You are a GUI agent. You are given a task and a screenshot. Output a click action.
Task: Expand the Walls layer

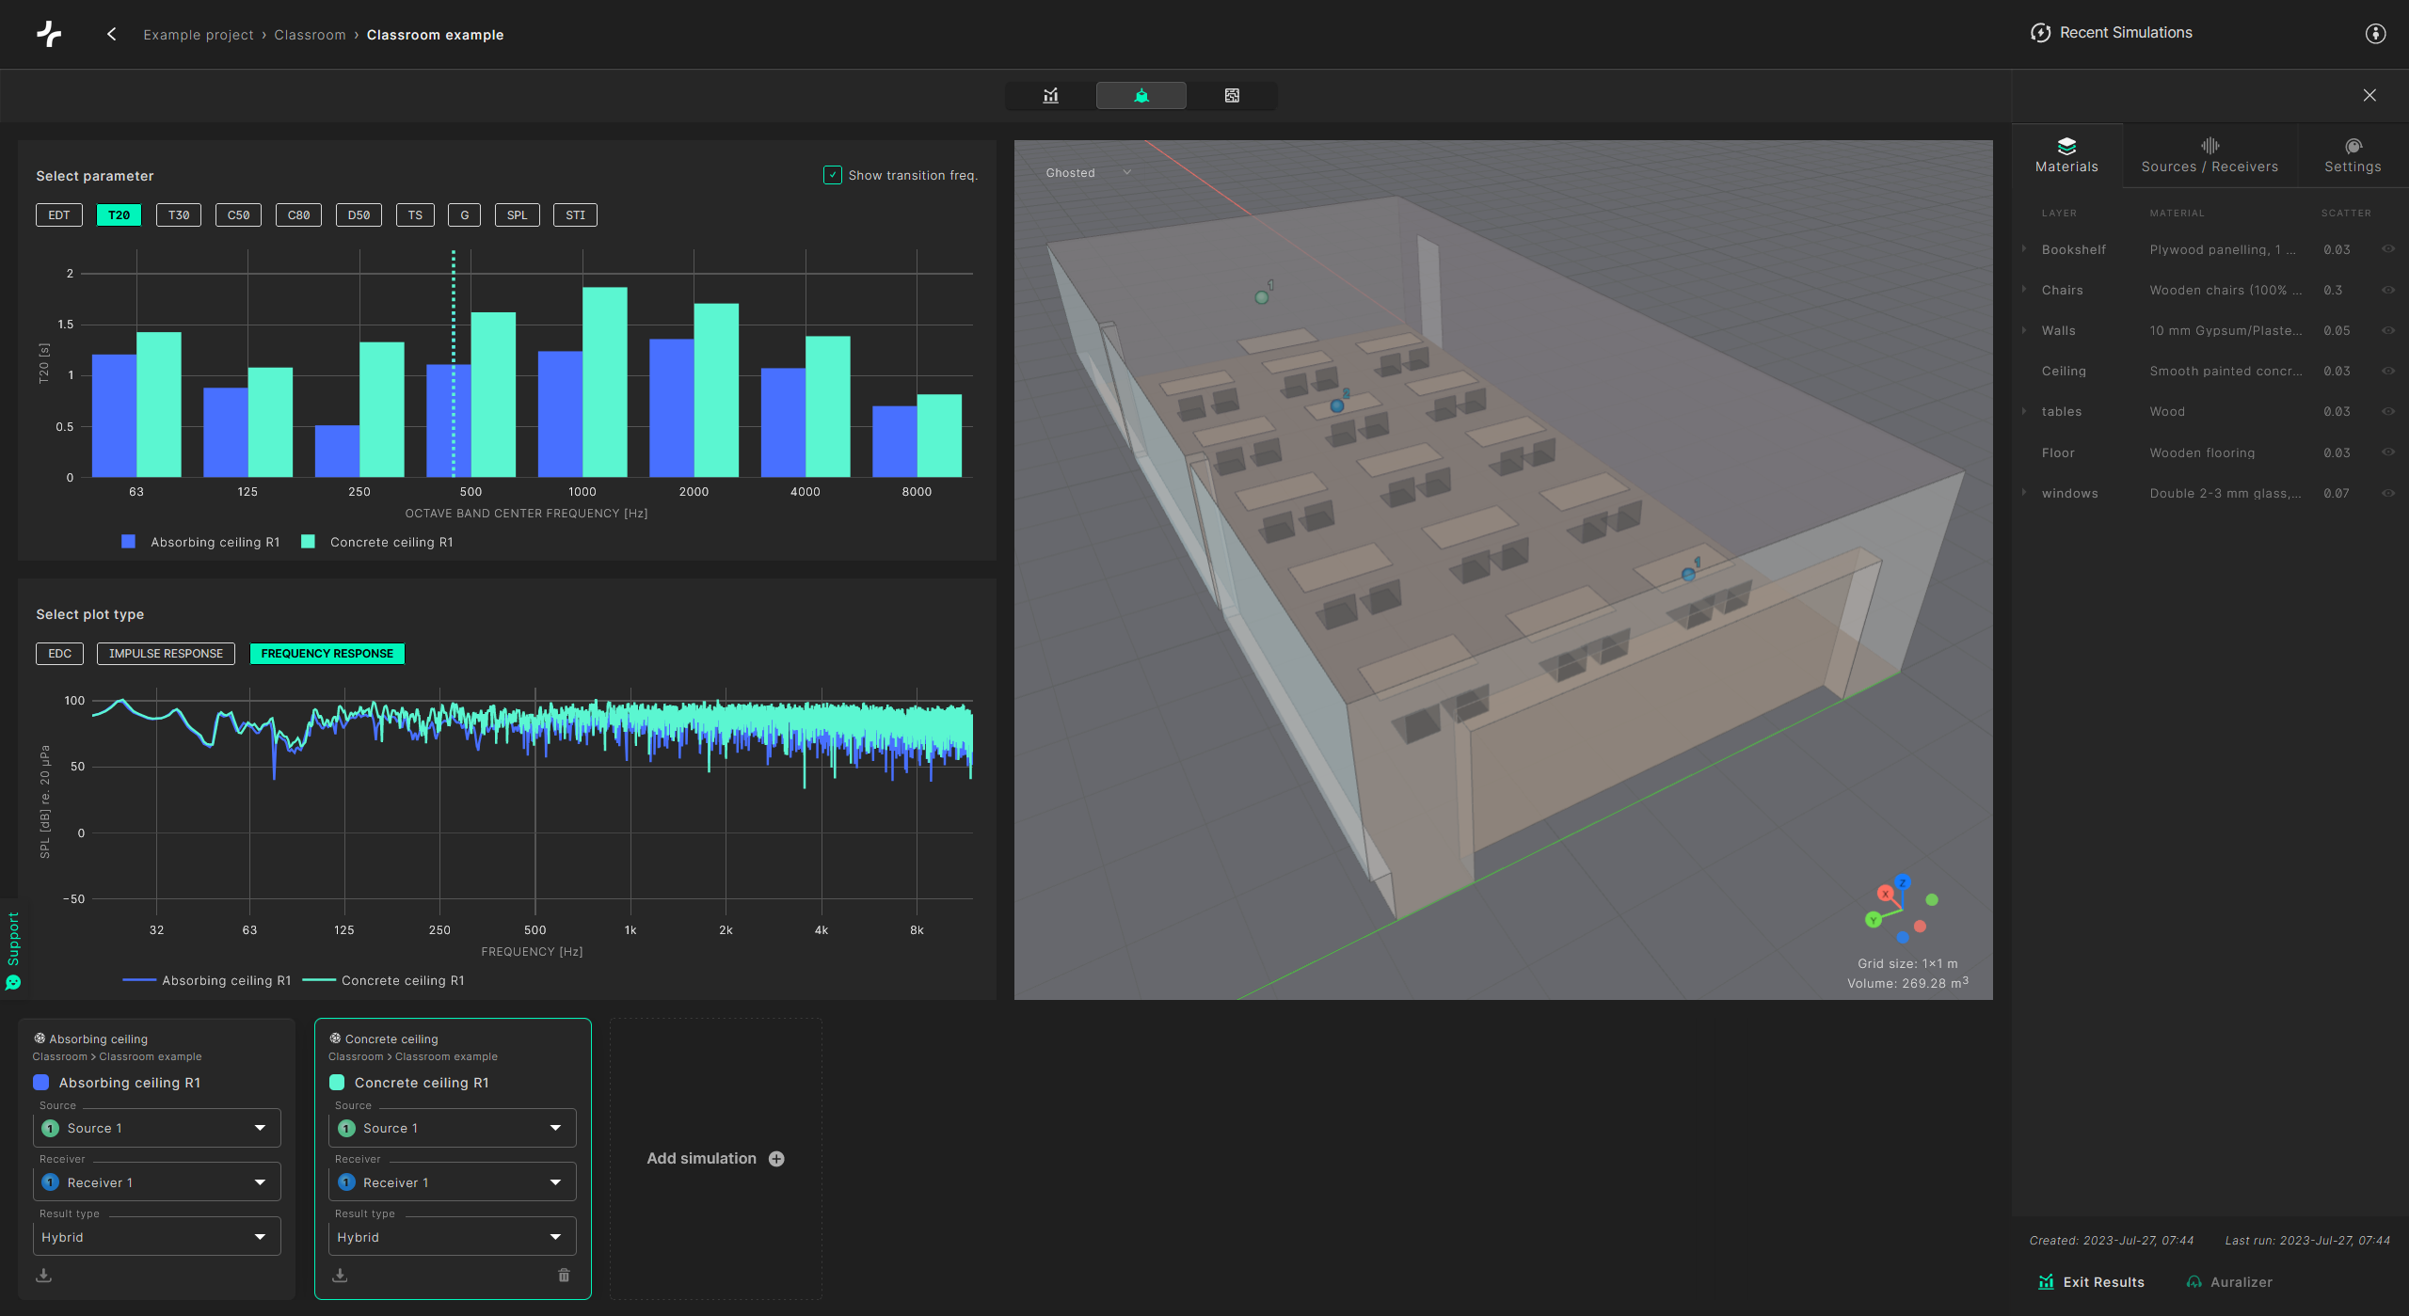(2024, 330)
